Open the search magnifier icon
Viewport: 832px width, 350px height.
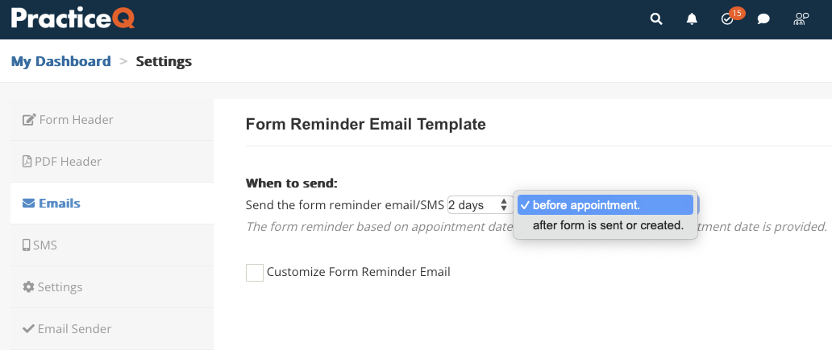coord(656,19)
